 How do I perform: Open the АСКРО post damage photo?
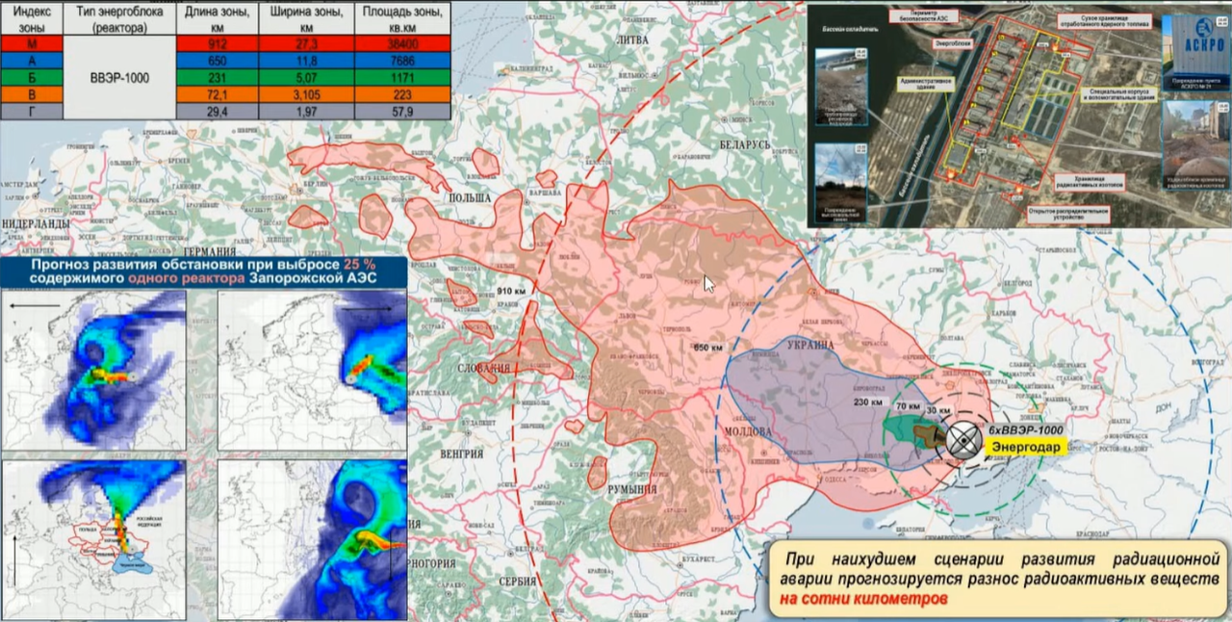point(1194,53)
